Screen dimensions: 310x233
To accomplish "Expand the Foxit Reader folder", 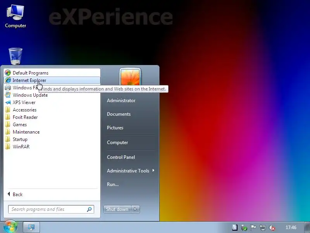I will click(x=52, y=117).
